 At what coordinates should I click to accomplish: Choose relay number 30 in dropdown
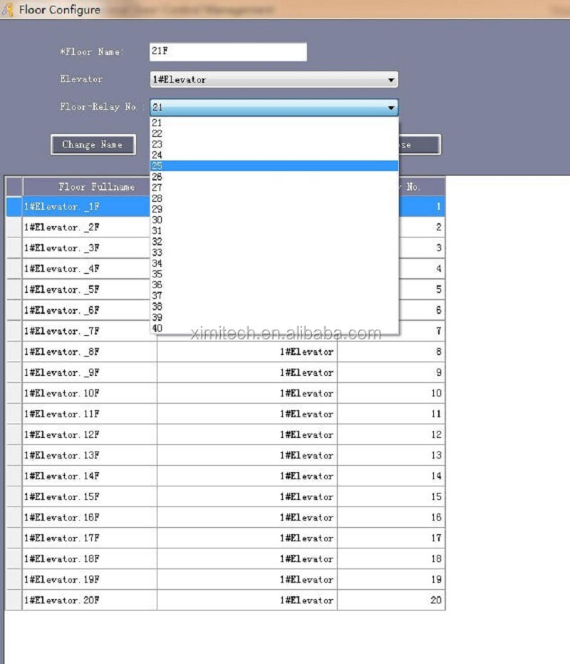[274, 220]
